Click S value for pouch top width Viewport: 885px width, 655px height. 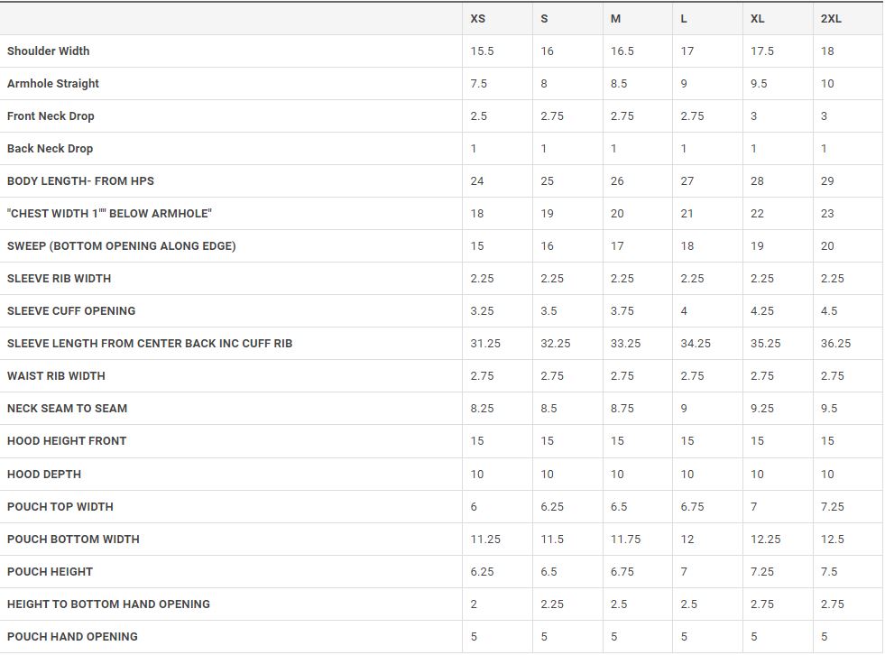[x=552, y=507]
